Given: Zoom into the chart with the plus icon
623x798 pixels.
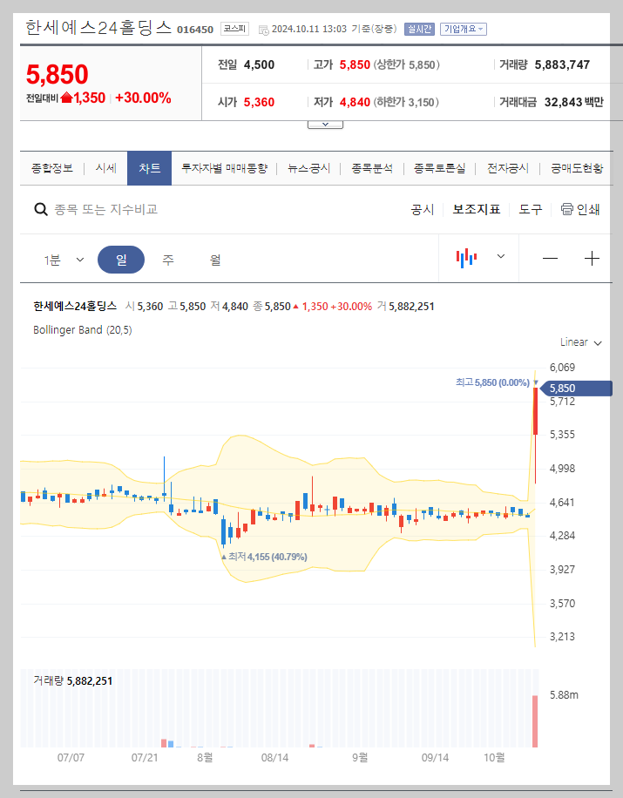Looking at the screenshot, I should [593, 258].
